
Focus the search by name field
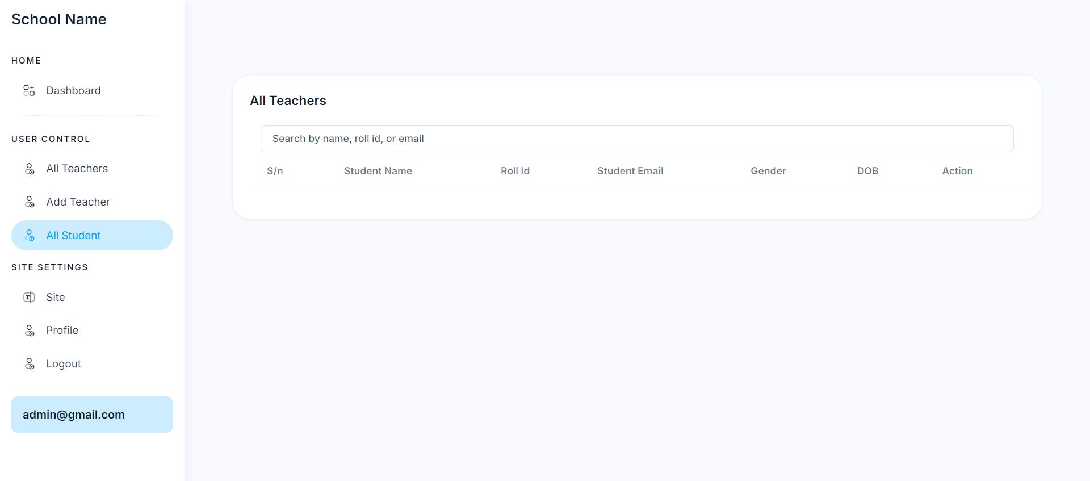click(636, 139)
